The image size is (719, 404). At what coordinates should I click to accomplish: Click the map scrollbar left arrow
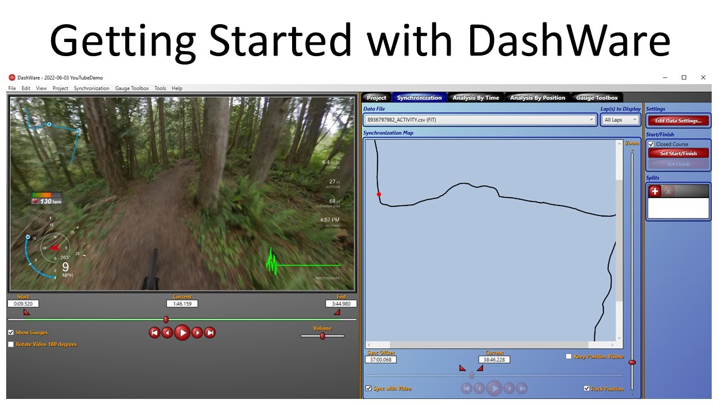pos(369,345)
